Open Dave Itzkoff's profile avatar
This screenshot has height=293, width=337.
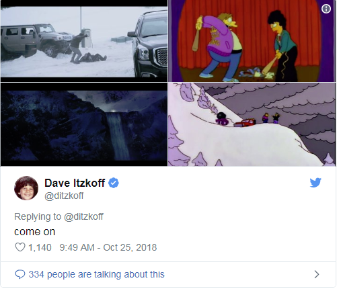[26, 188]
